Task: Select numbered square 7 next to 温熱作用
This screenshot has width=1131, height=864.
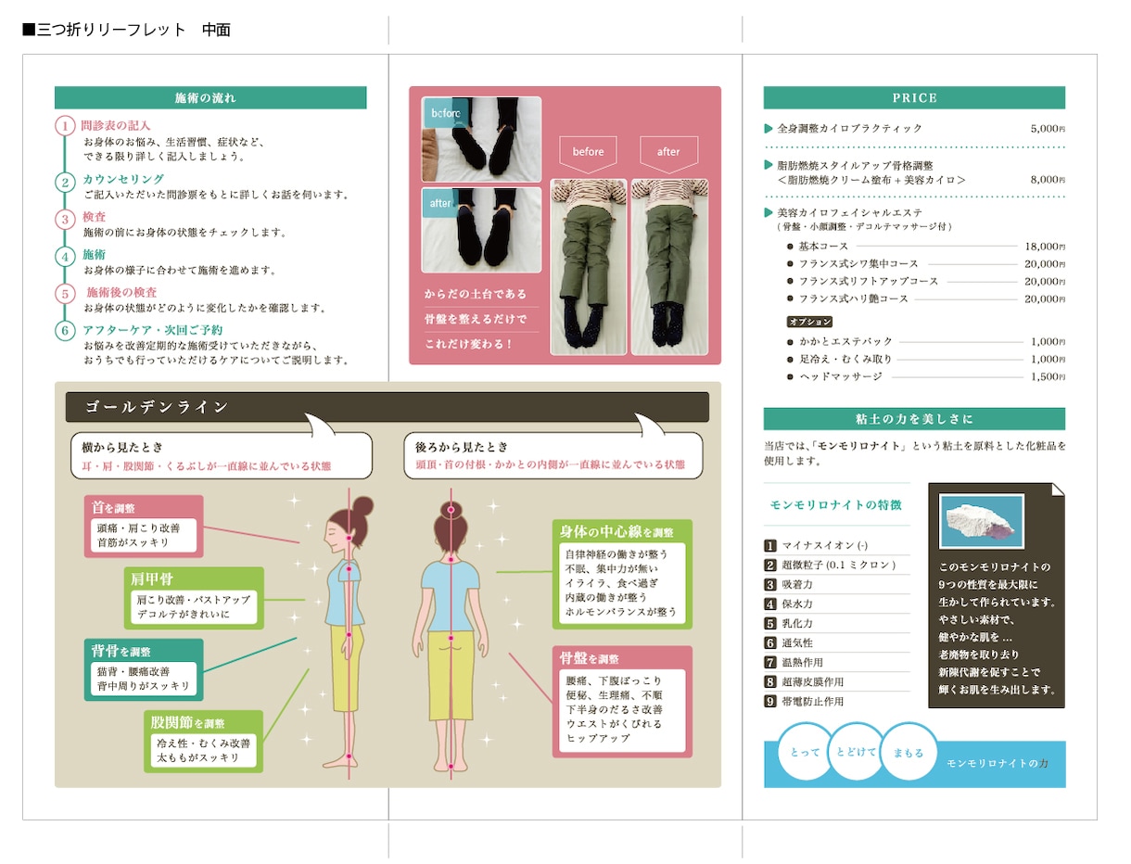Action: point(769,663)
